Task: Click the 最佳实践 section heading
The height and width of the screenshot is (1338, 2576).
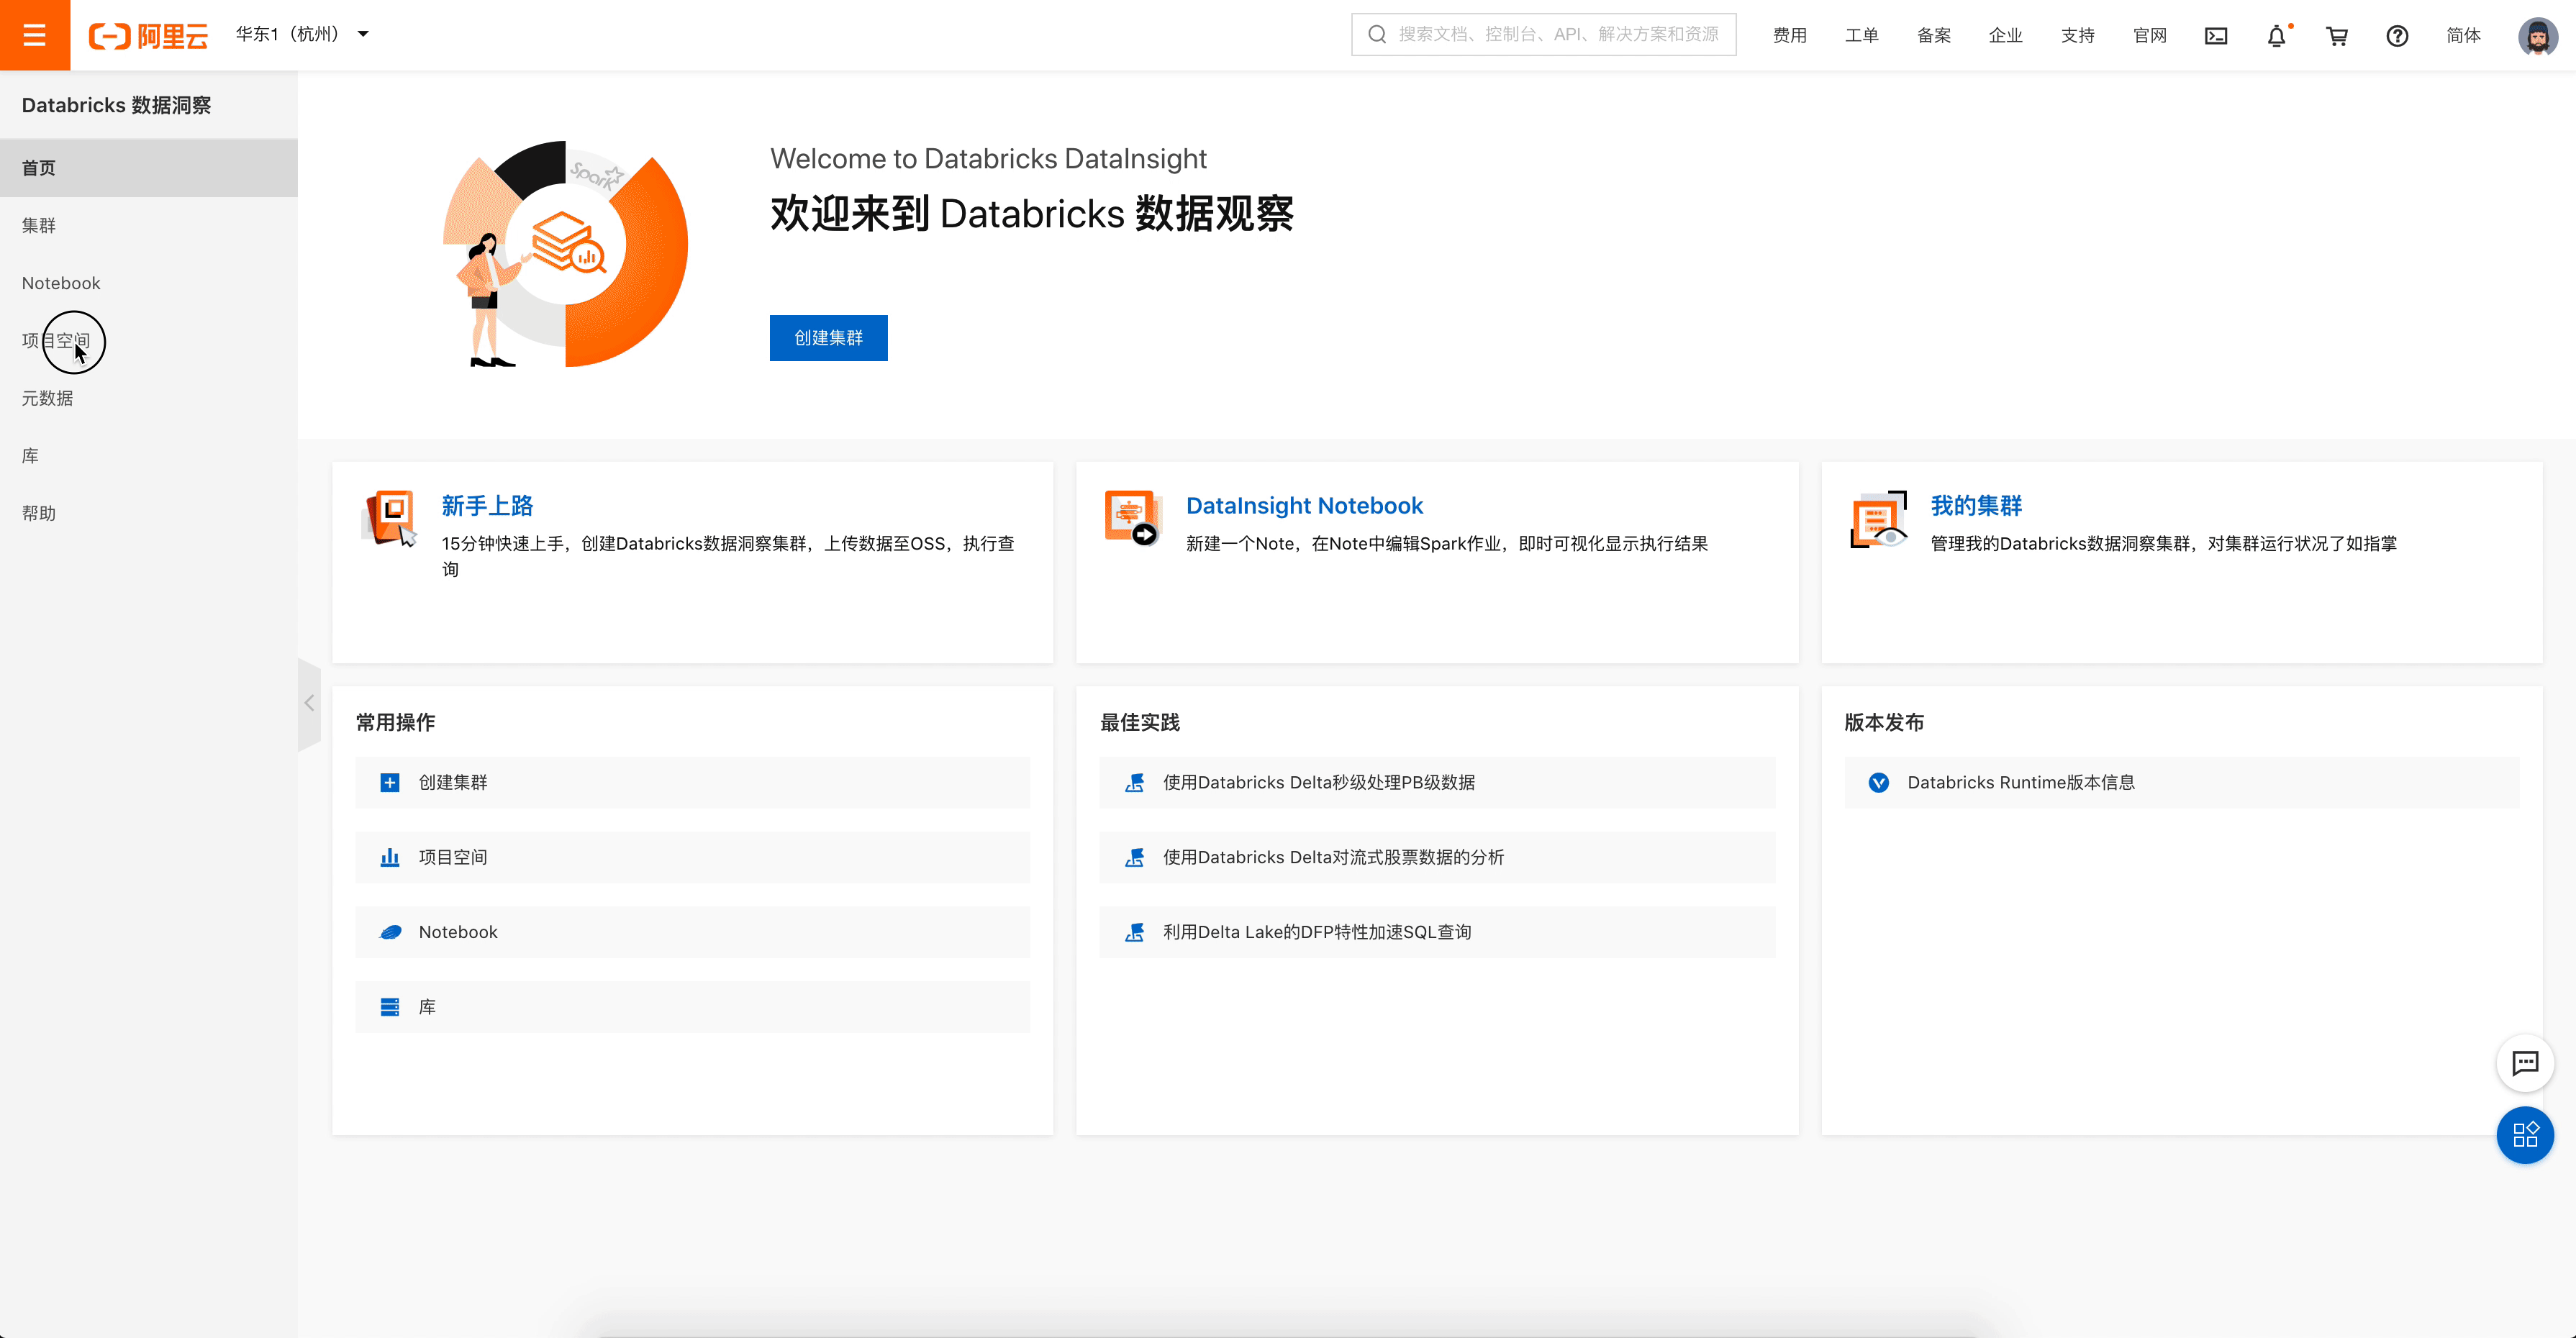Action: coord(1140,723)
